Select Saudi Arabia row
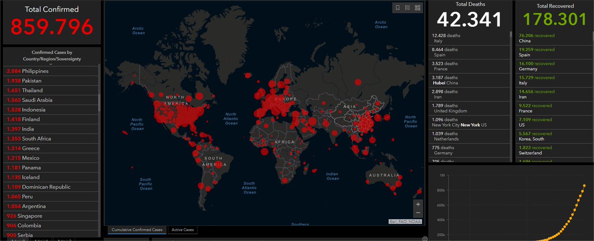The width and height of the screenshot is (594, 241). [51, 100]
